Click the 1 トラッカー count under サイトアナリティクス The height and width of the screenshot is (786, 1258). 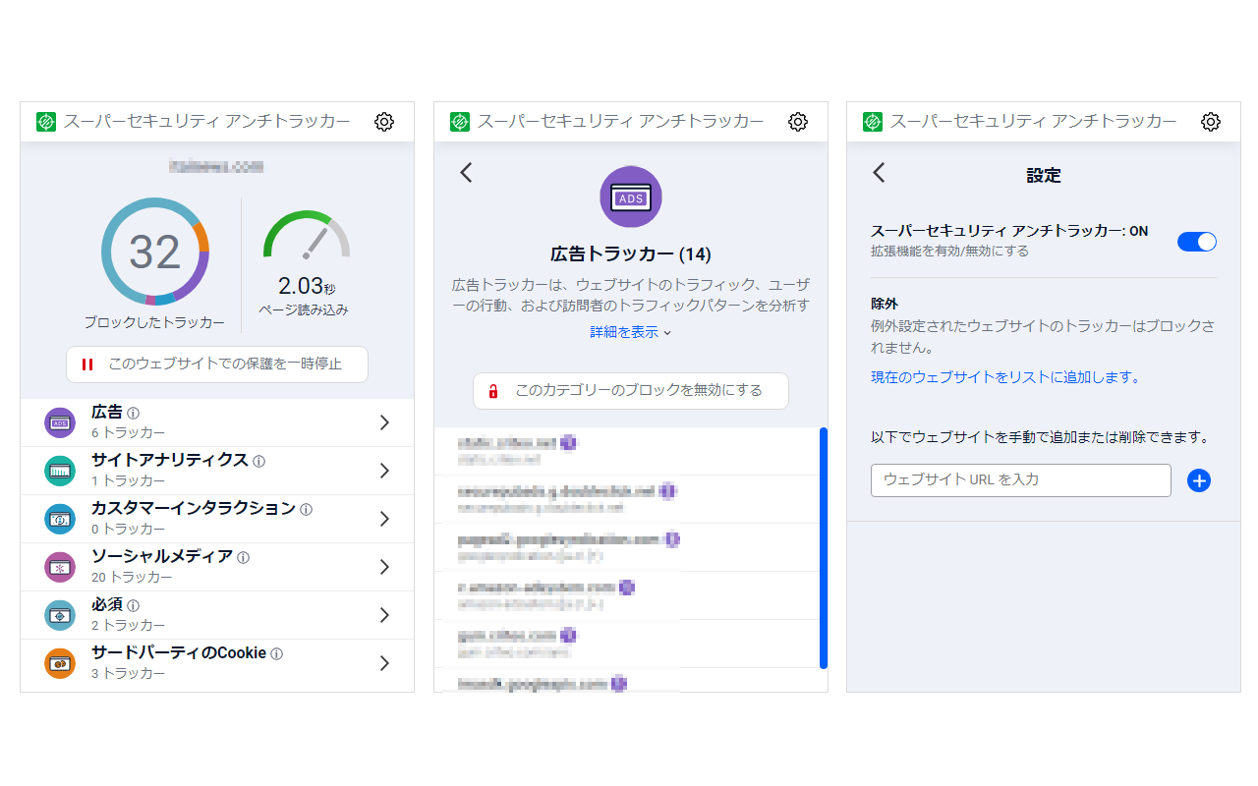tap(129, 481)
